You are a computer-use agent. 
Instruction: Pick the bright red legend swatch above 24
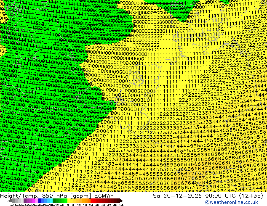(92, 201)
